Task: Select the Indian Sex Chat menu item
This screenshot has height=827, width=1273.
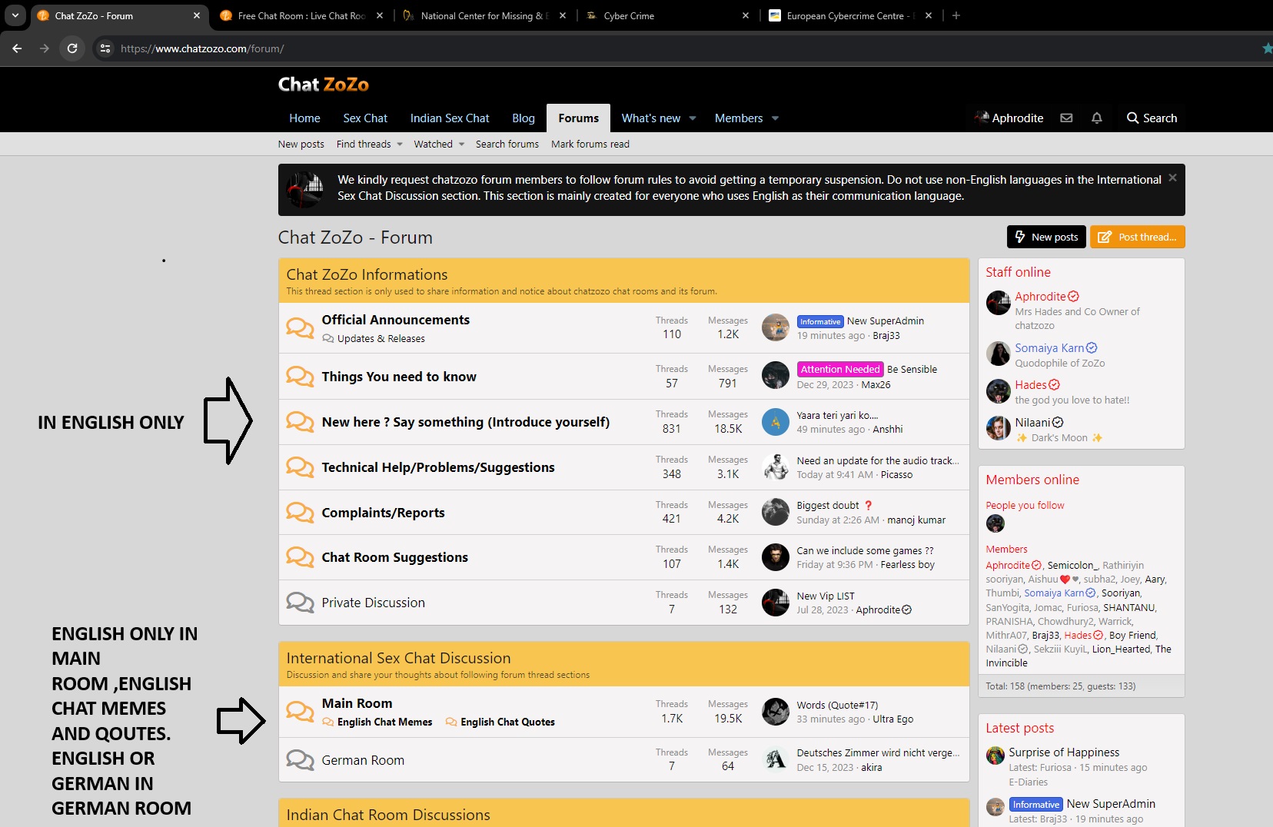Action: [450, 118]
